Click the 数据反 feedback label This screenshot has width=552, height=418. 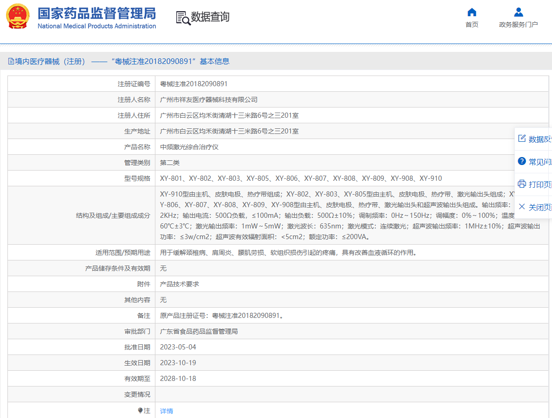(x=540, y=139)
